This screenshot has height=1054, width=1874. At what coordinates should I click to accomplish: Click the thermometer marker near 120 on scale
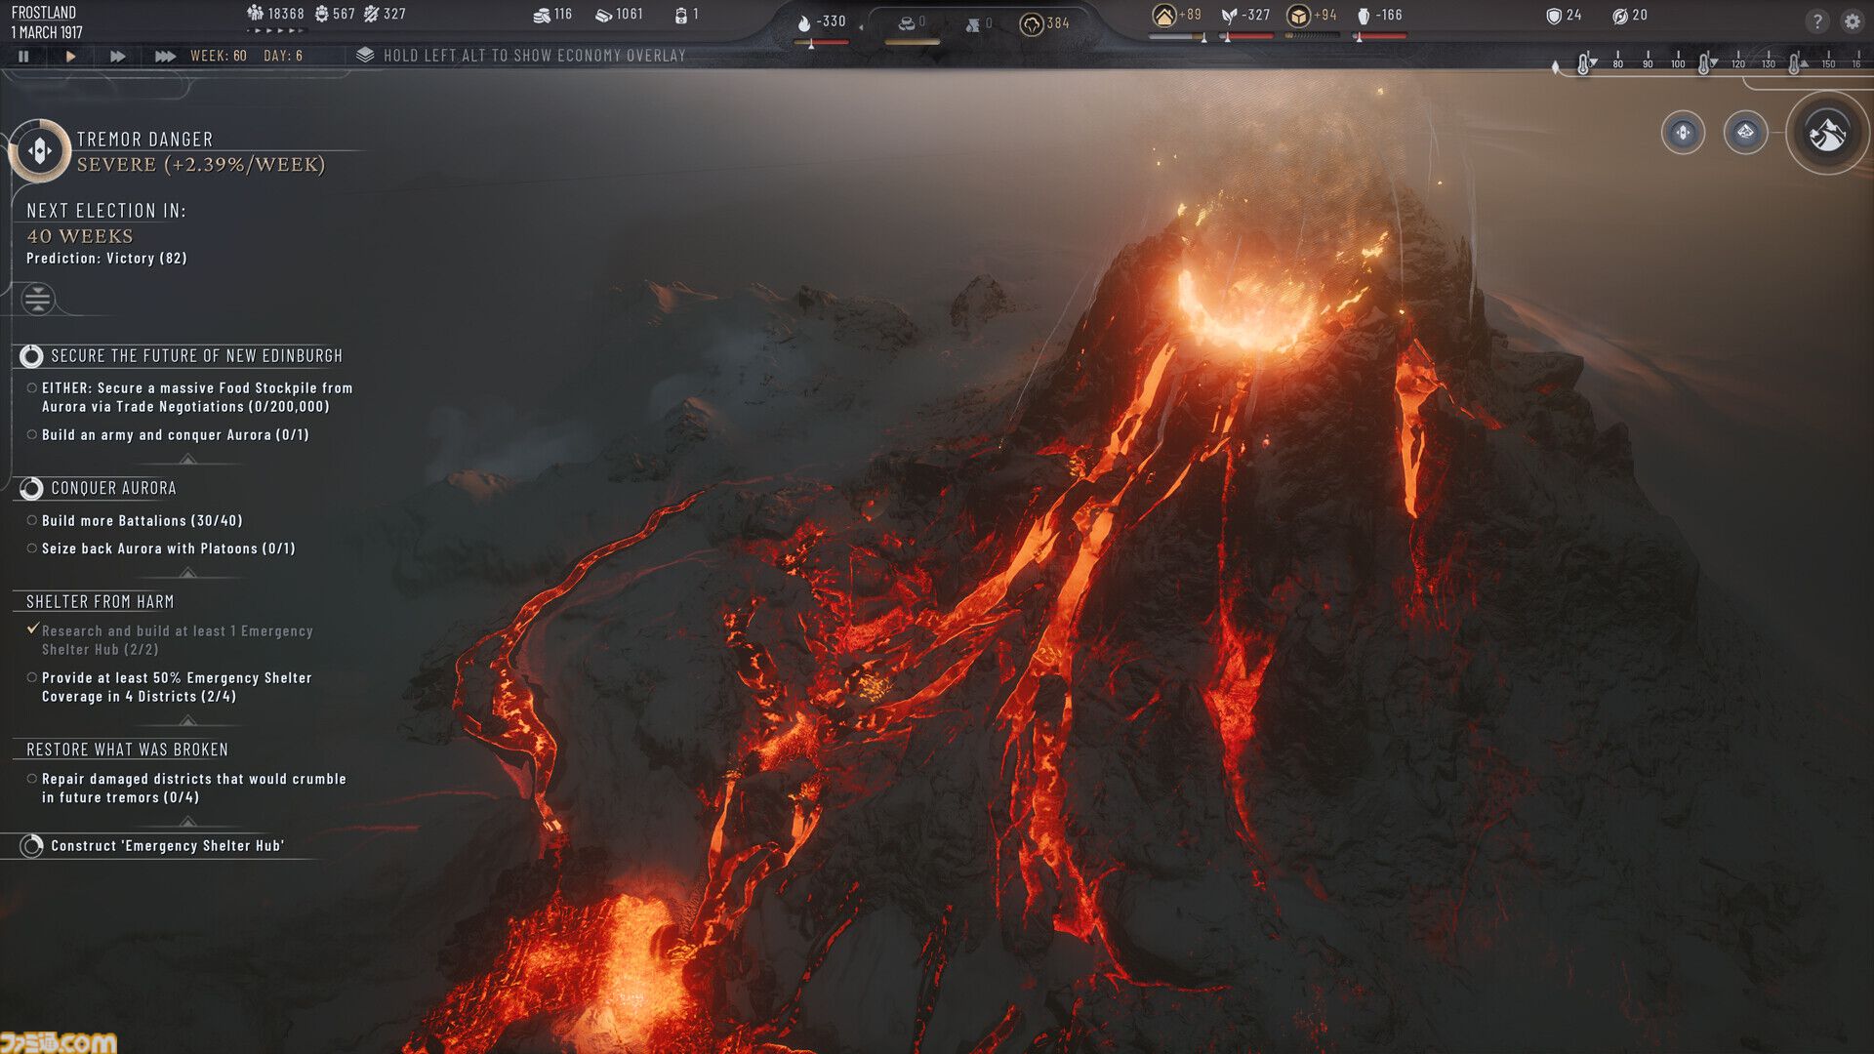click(x=1704, y=63)
